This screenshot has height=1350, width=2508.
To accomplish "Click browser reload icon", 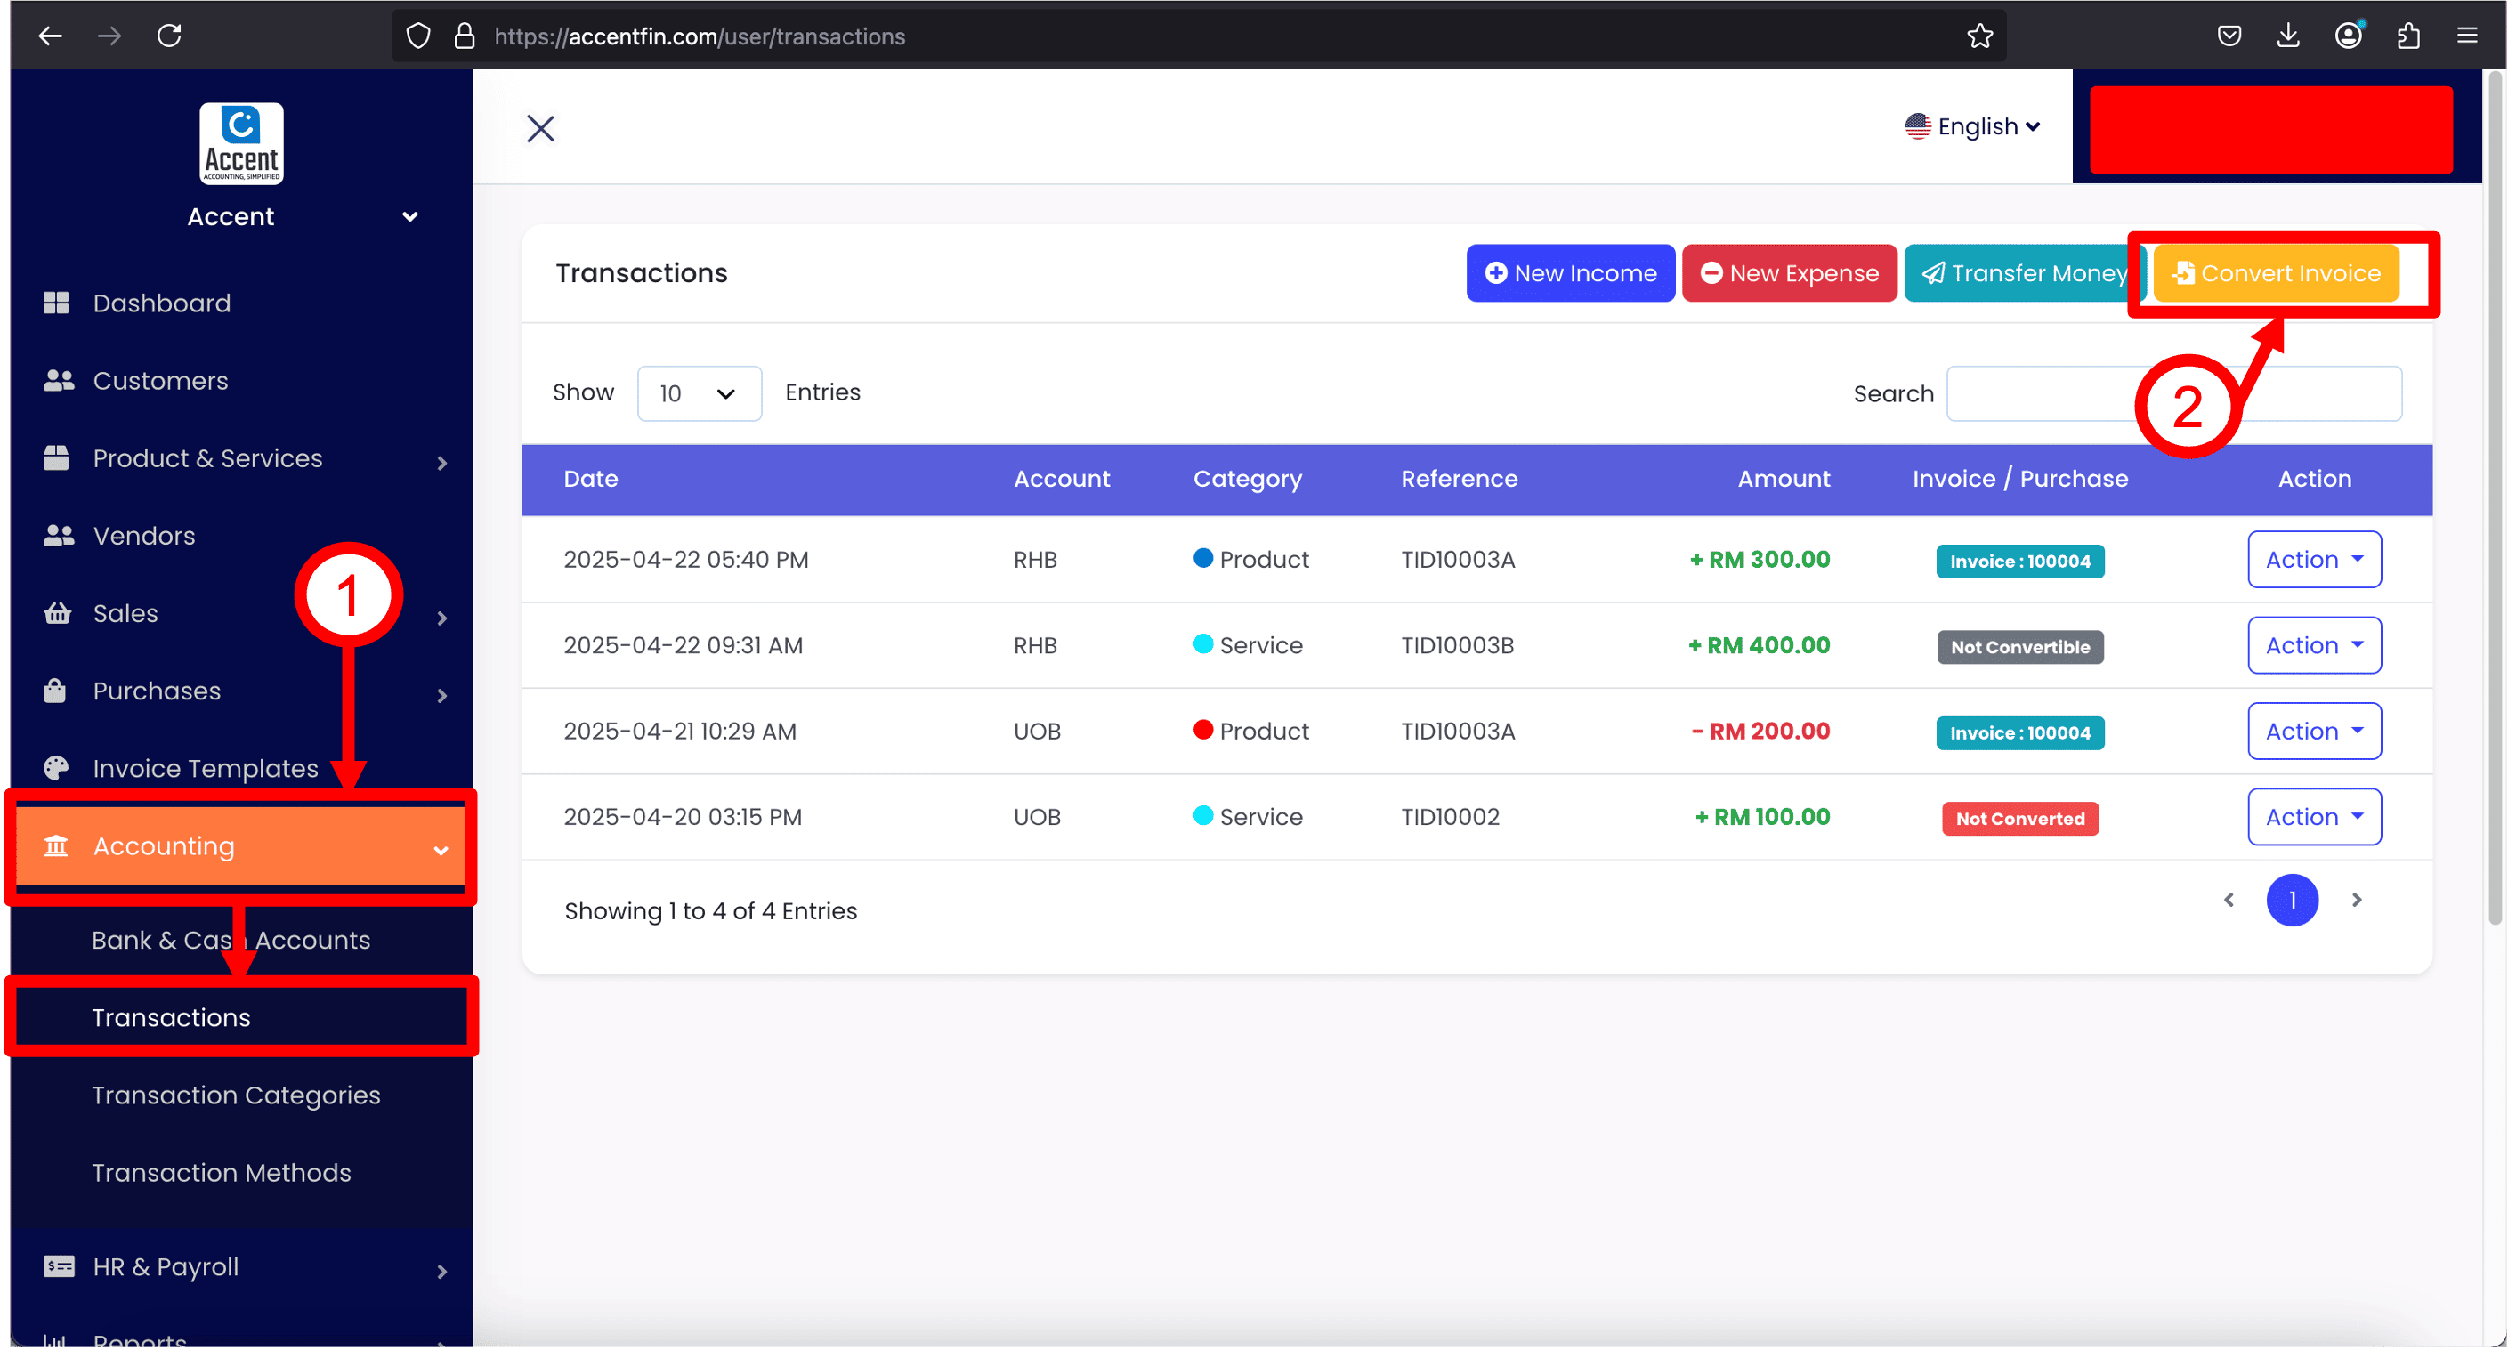I will click(169, 37).
